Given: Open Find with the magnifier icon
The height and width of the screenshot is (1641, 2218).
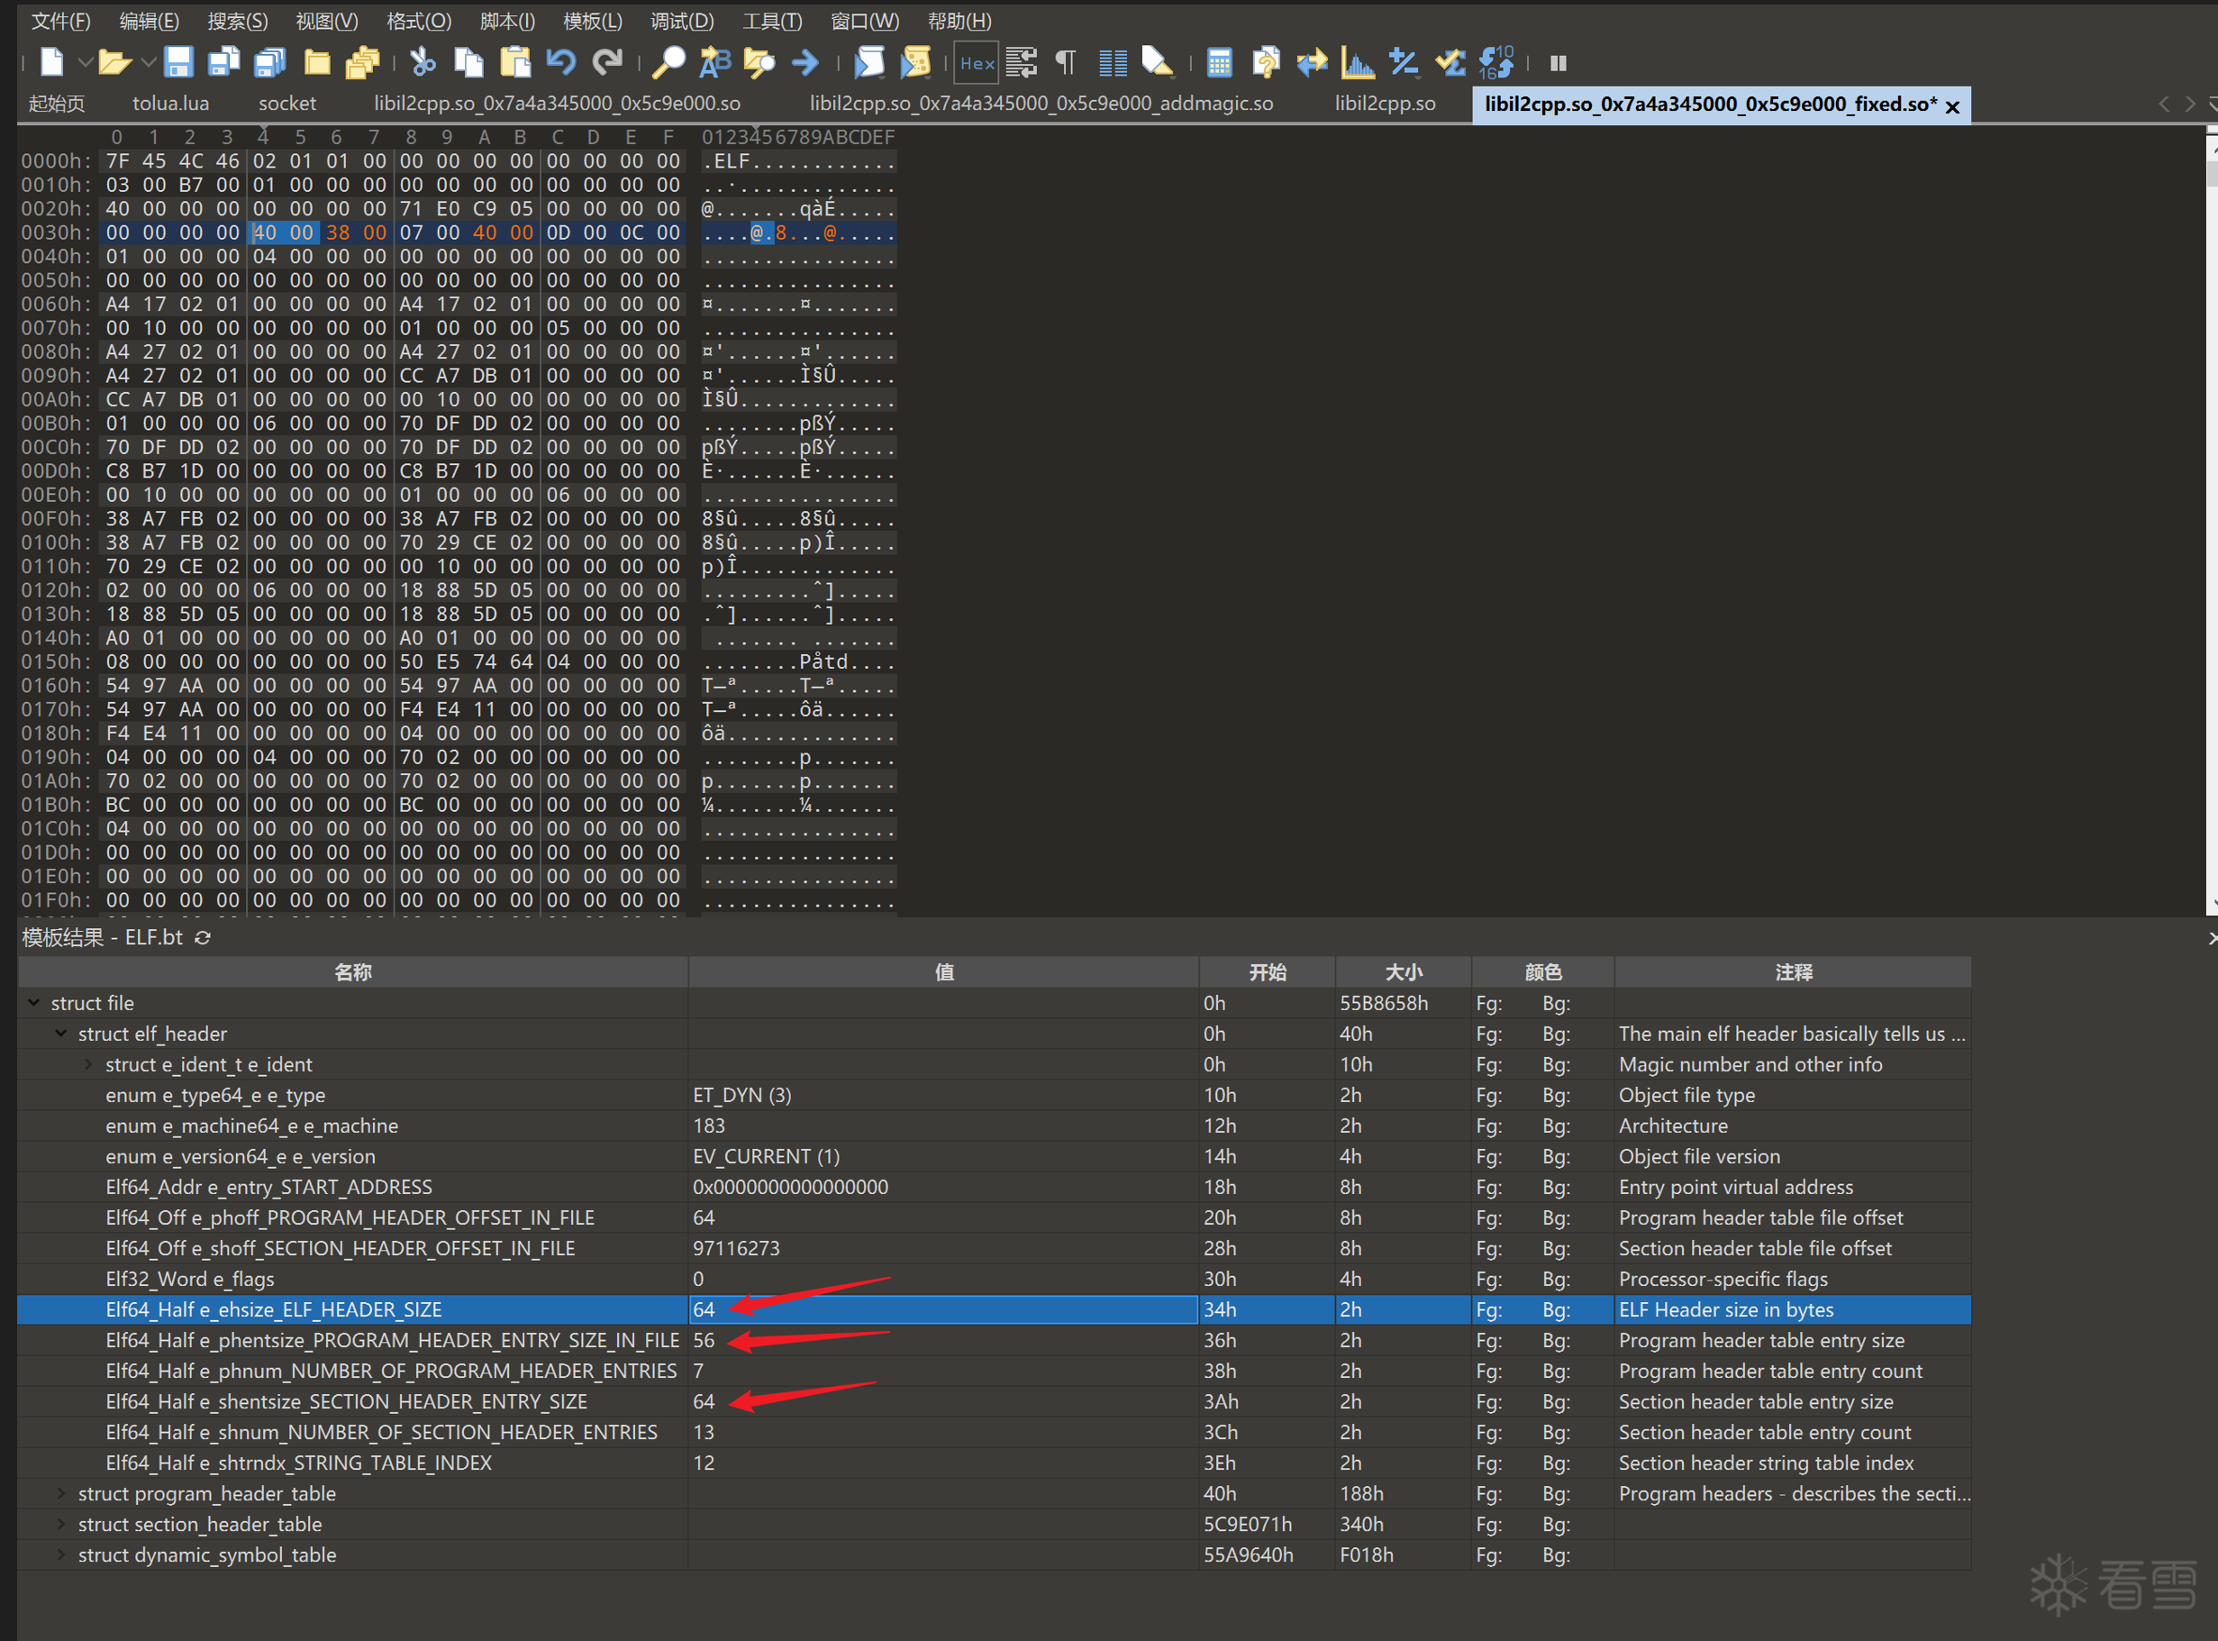Looking at the screenshot, I should click(669, 62).
